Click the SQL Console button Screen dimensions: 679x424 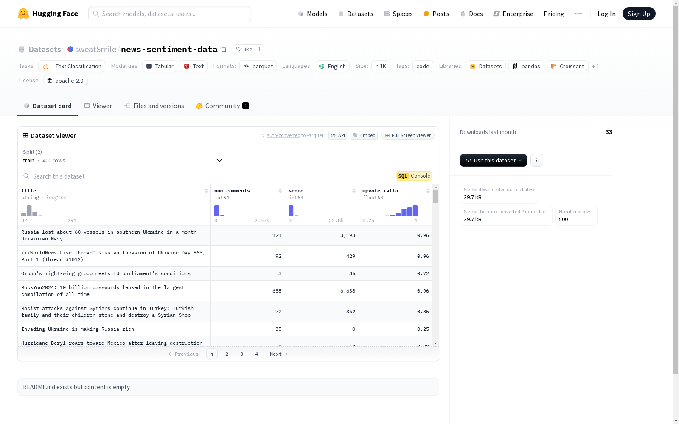pos(414,176)
